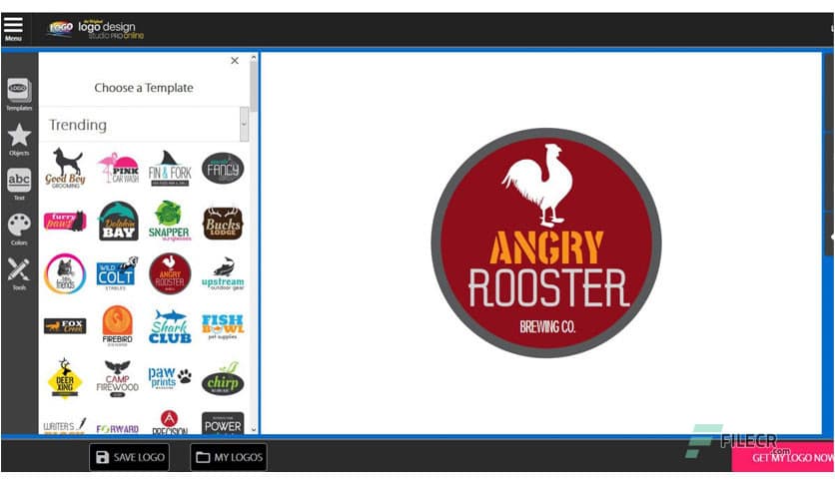835x483 pixels.
Task: Expand the Trending category dropdown
Action: (244, 125)
